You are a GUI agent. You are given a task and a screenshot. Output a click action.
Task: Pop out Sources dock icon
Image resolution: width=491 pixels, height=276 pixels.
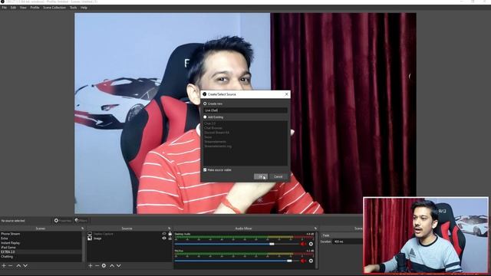pyautogui.click(x=169, y=228)
